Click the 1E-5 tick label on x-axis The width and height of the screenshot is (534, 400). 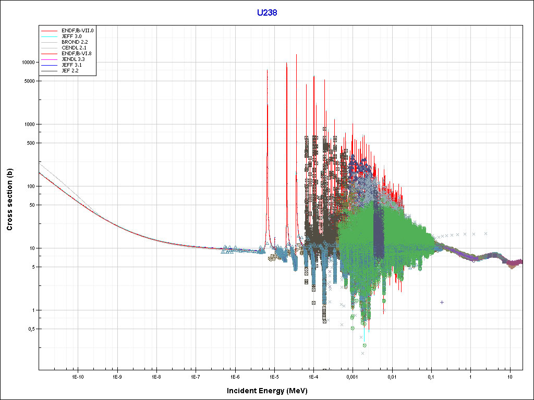tap(274, 376)
